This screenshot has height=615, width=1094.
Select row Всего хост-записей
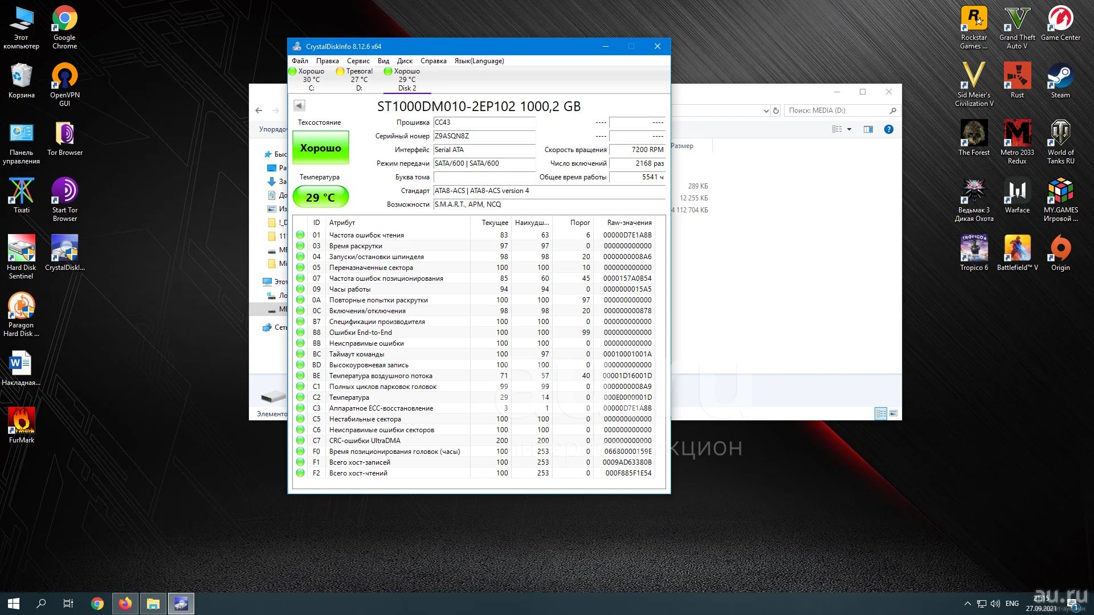(473, 462)
